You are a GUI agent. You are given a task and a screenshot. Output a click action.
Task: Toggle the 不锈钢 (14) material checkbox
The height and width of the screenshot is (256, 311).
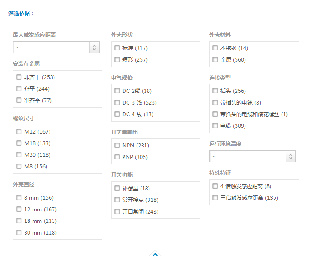[215, 48]
